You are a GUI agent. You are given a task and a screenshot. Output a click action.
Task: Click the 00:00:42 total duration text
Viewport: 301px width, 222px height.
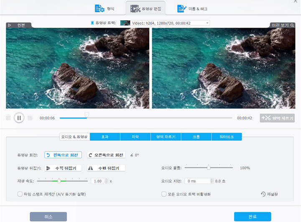[x=245, y=118]
